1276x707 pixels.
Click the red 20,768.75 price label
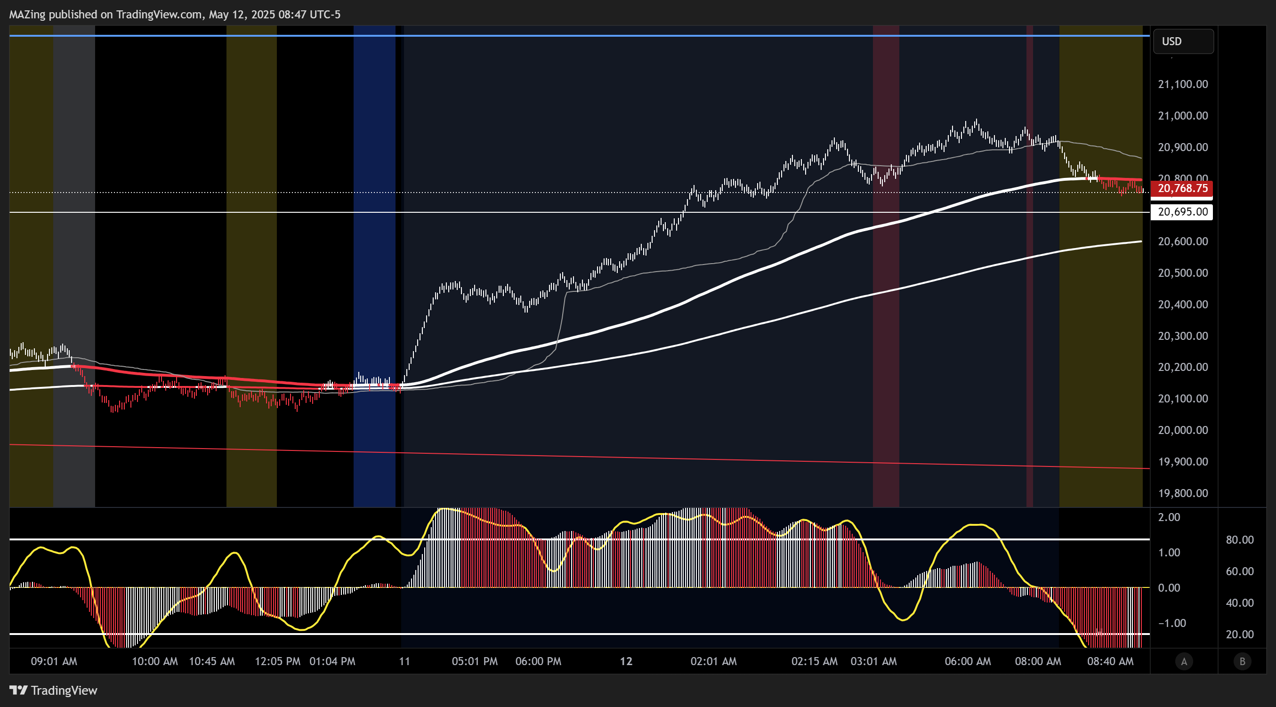click(1181, 188)
